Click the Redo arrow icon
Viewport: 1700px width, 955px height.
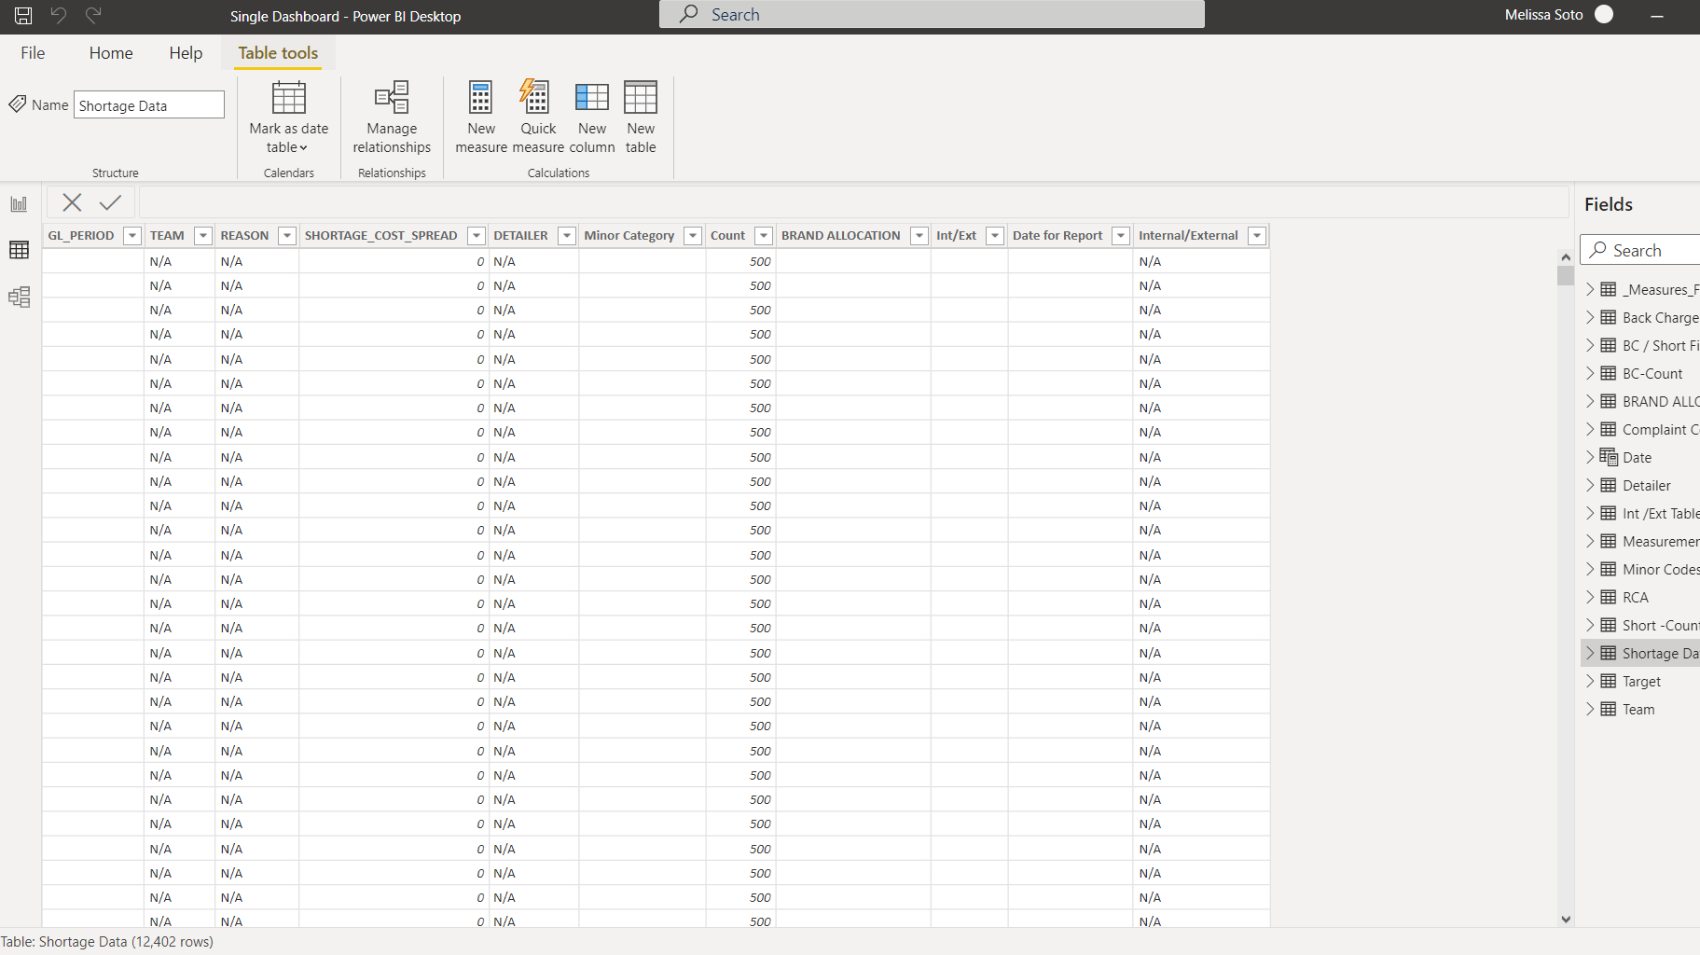93,15
